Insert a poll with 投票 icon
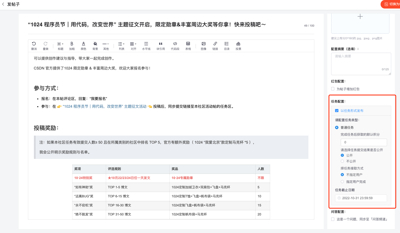This screenshot has height=233, width=400. click(x=238, y=45)
